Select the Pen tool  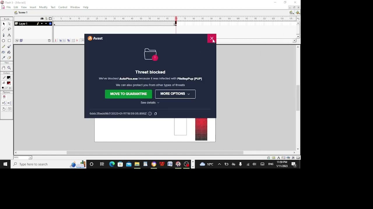(x=3, y=35)
